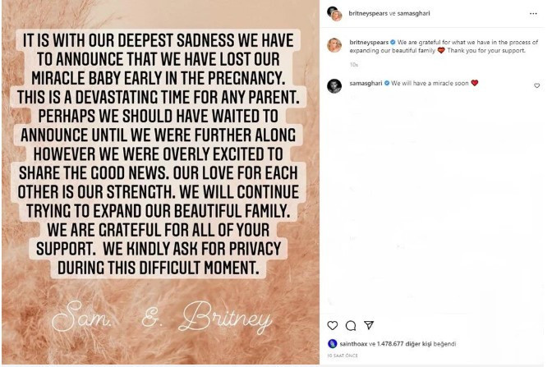
Task: Click verified badge next to britneyspears caption
Action: click(393, 42)
